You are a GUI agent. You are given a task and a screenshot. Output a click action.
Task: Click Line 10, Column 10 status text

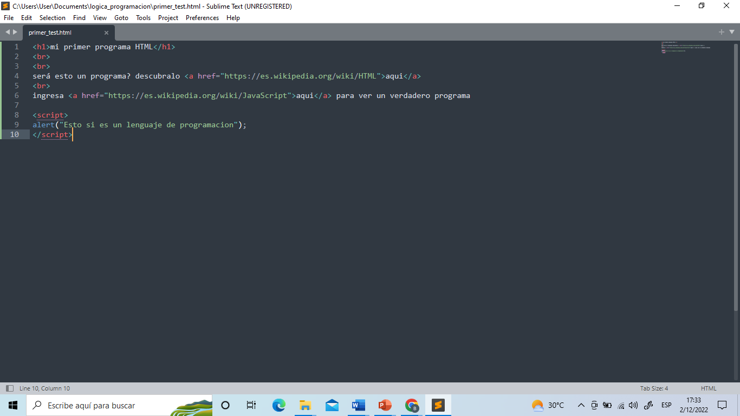point(44,388)
